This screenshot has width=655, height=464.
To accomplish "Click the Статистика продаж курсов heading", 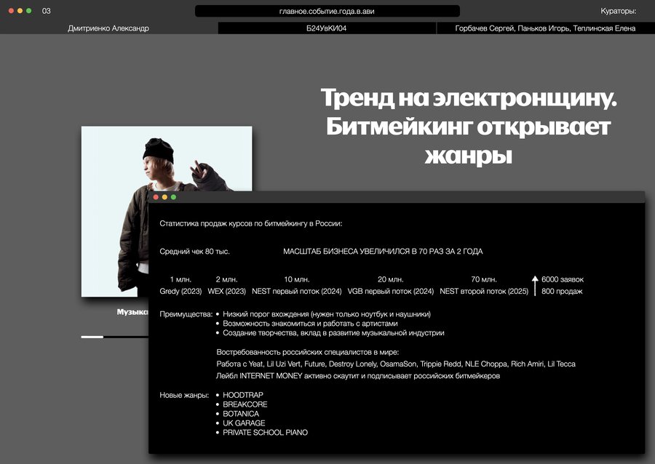I will click(x=250, y=224).
